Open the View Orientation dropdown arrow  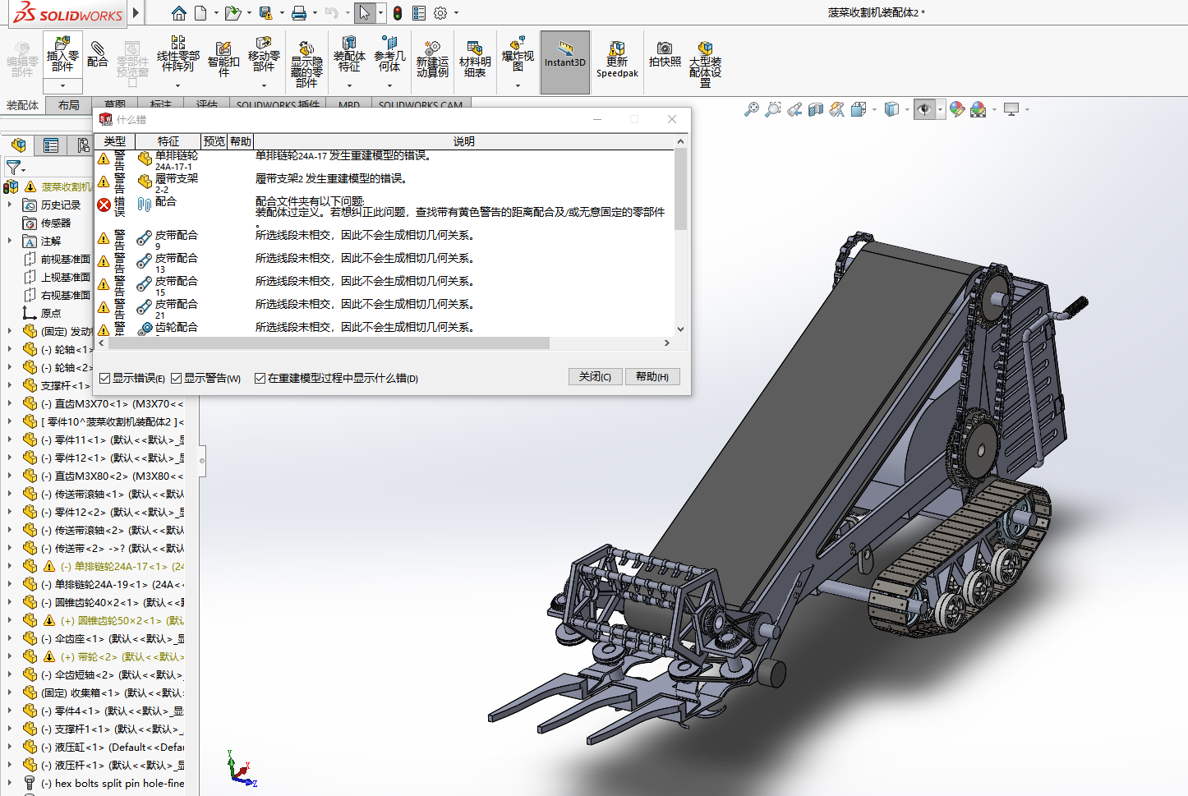coord(874,109)
